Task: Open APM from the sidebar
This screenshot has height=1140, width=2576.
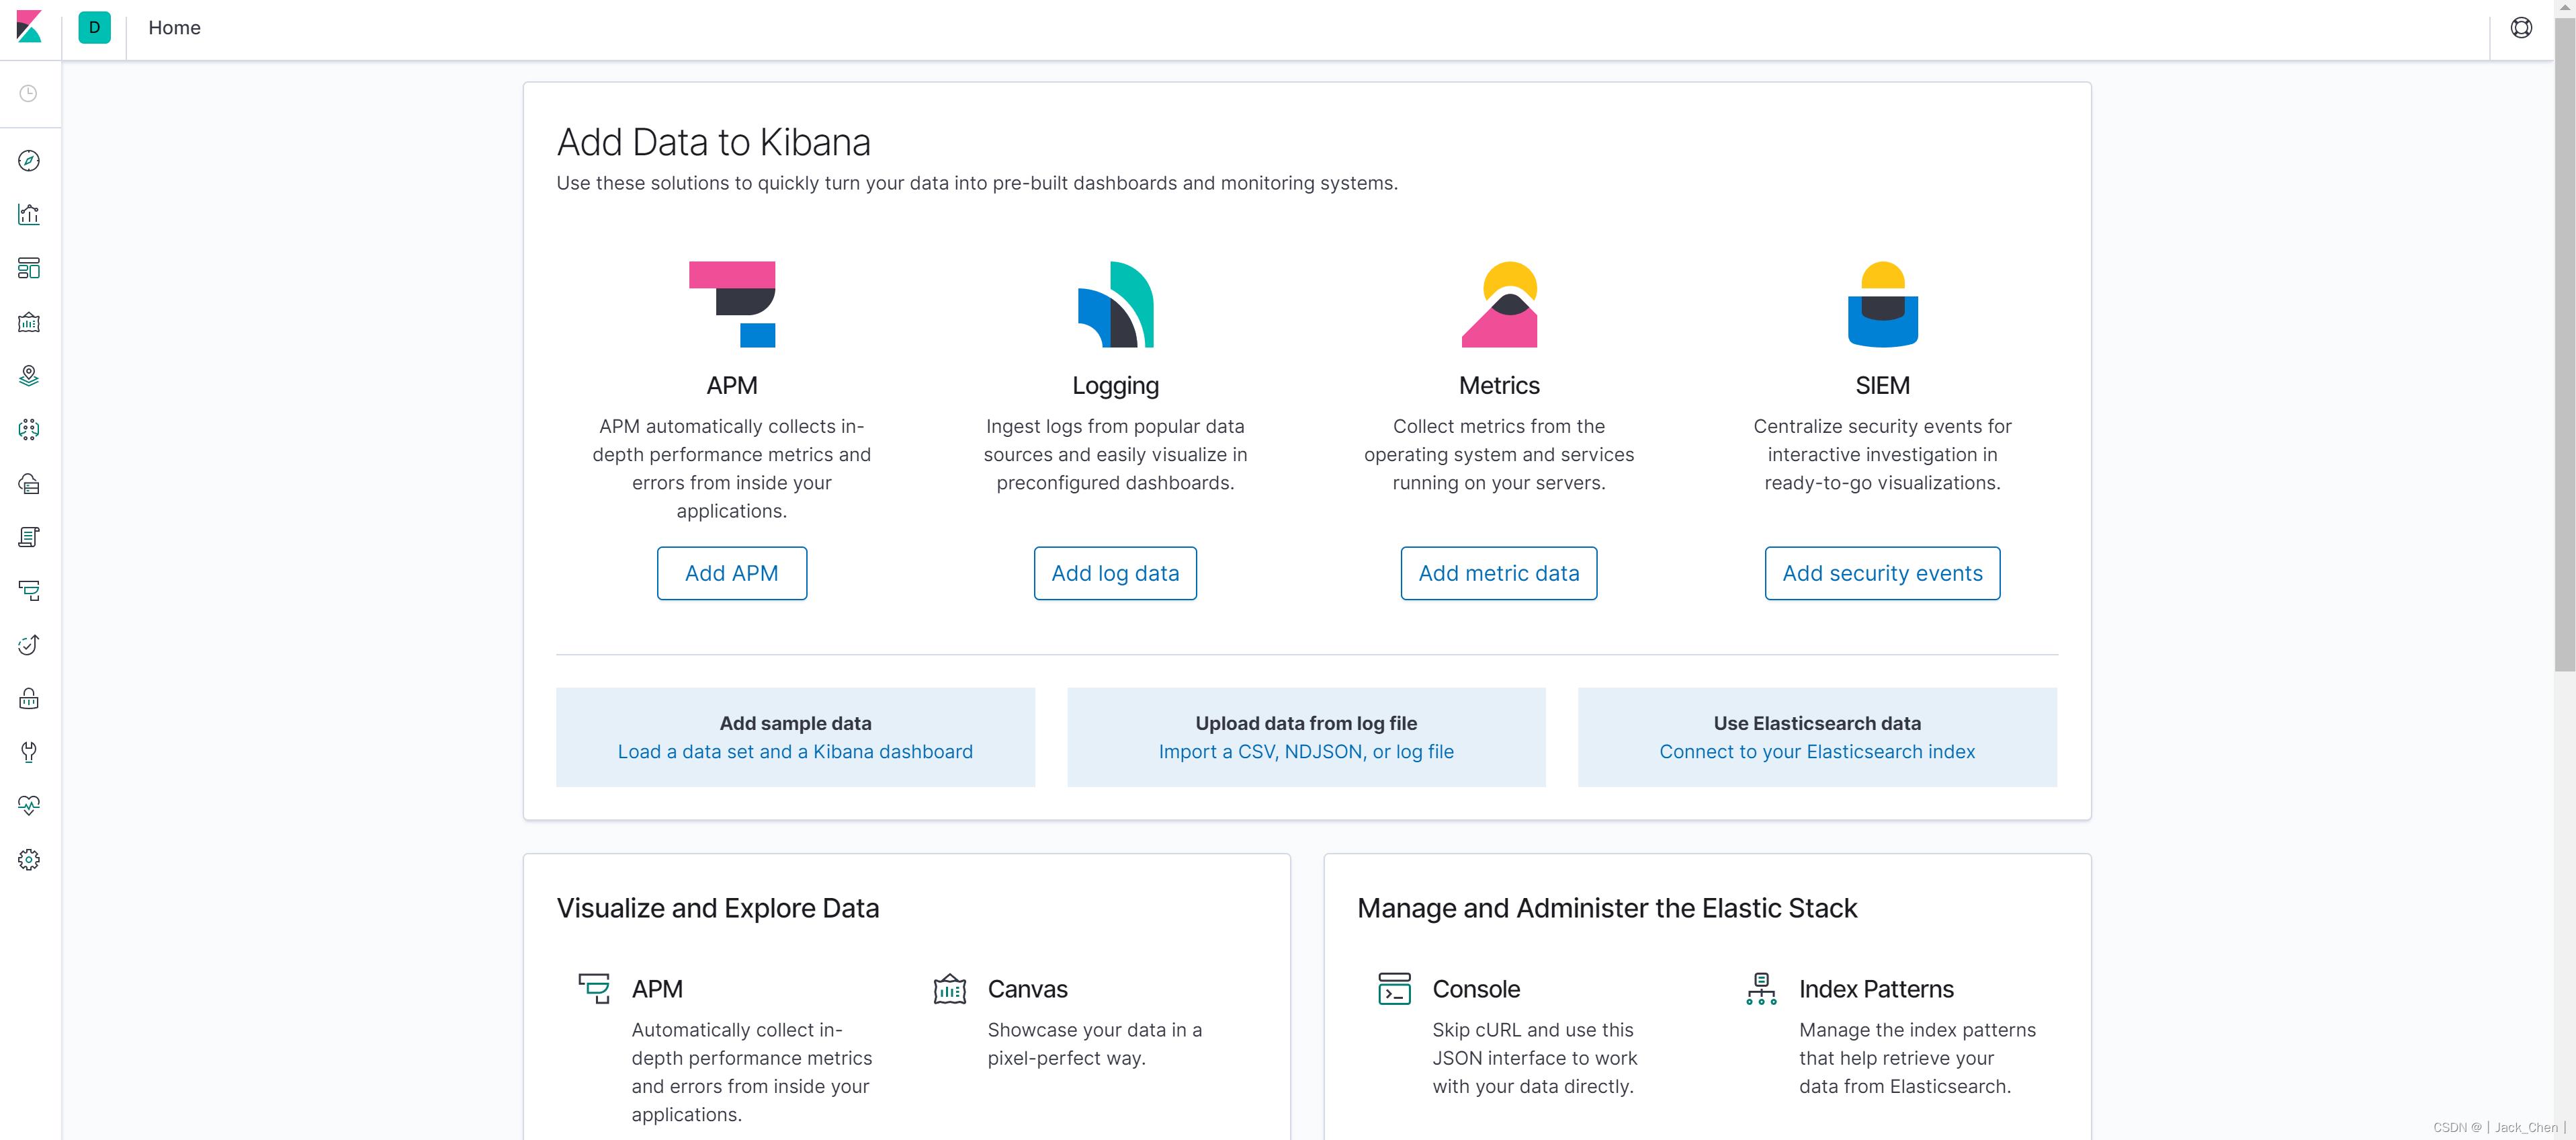Action: click(x=29, y=591)
